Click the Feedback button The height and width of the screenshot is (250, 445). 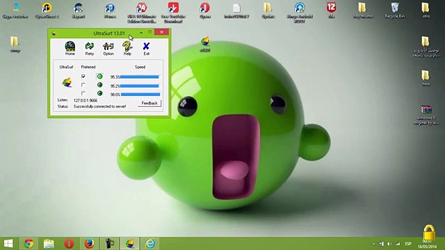[149, 103]
